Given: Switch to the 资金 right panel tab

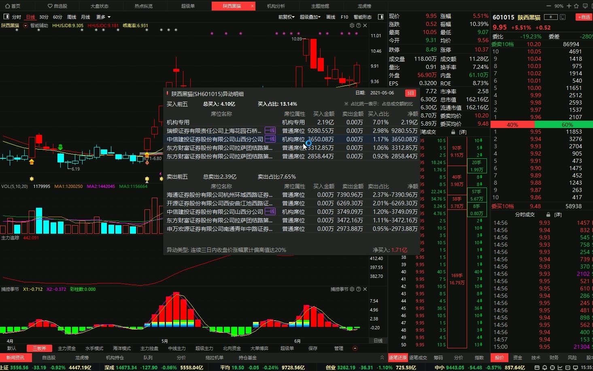Looking at the screenshot, I should click(x=518, y=358).
